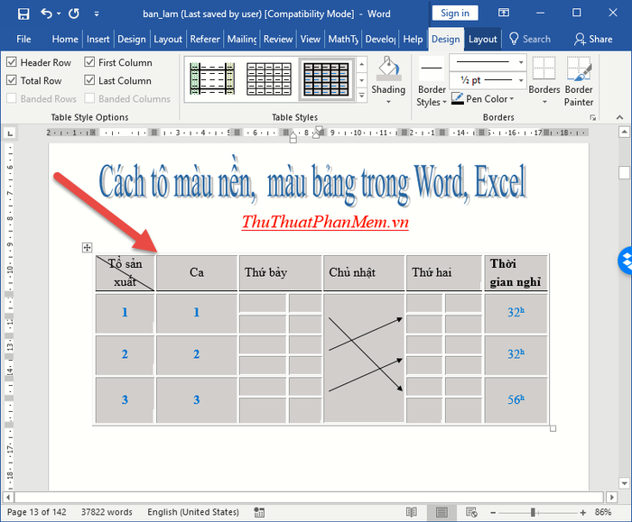Viewport: 632px width, 522px height.
Task: Click the zoom slider handle
Action: click(x=533, y=512)
